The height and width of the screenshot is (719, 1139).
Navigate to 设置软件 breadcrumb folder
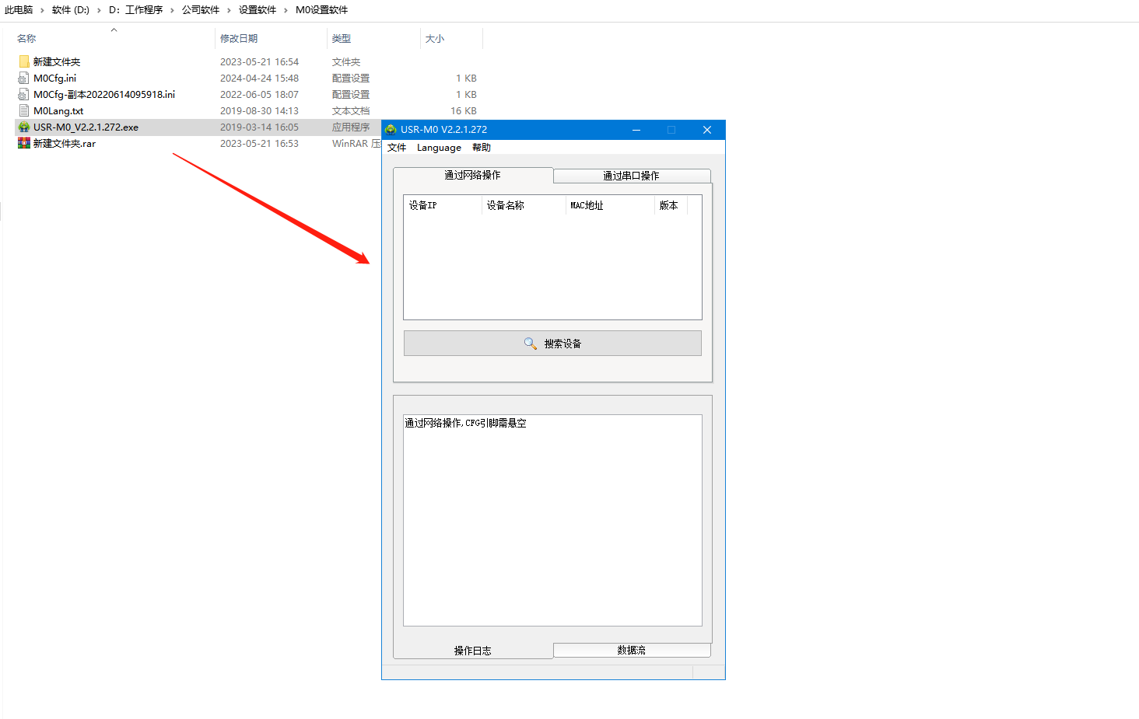[258, 10]
